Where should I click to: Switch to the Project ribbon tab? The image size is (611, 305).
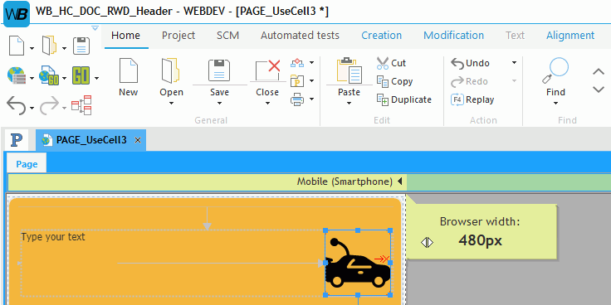(x=178, y=36)
